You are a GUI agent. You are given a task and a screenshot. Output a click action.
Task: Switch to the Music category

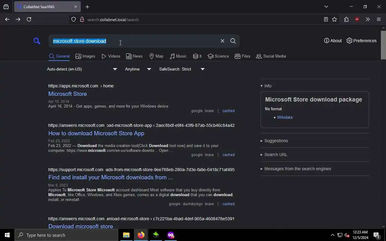tap(178, 56)
